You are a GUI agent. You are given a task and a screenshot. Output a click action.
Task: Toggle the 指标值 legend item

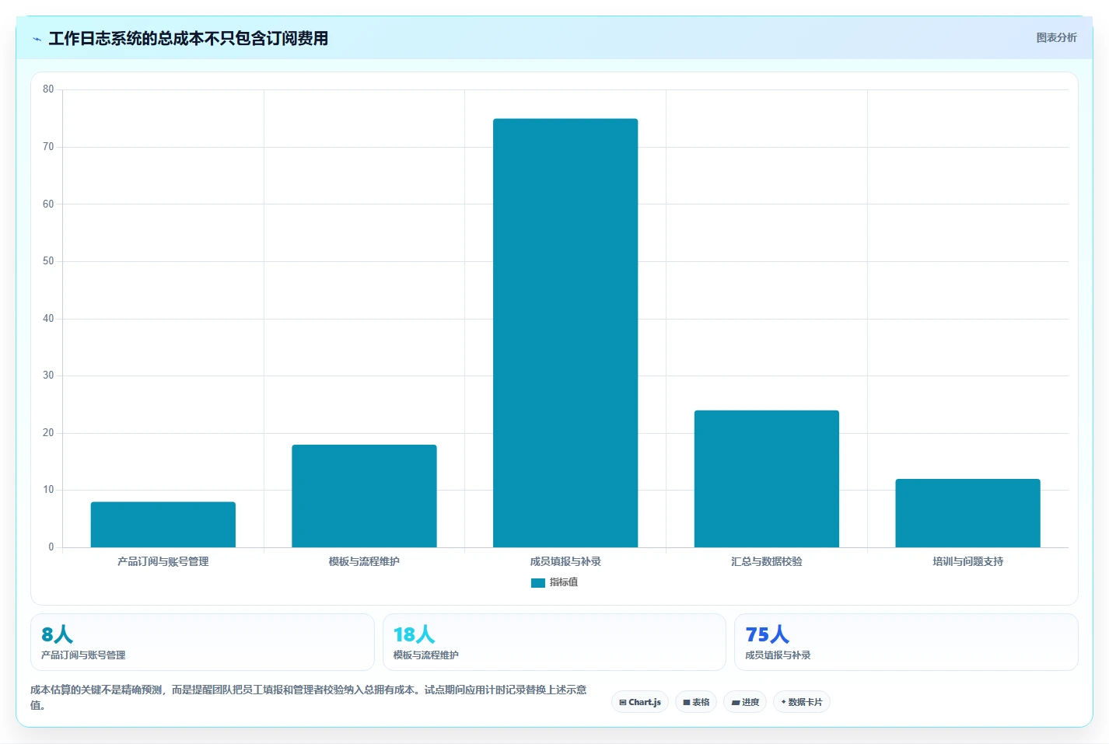(x=554, y=582)
